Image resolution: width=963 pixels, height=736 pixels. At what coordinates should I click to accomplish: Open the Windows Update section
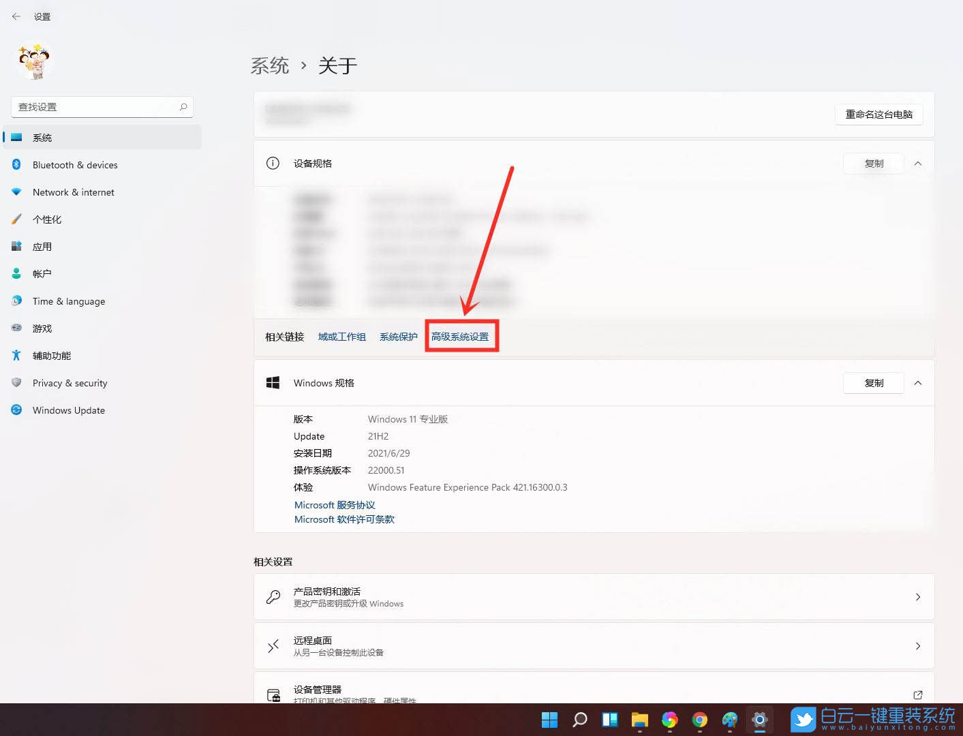coord(68,410)
